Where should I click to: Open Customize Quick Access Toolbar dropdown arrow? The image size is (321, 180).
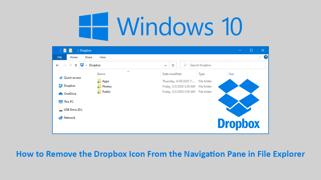(75, 51)
